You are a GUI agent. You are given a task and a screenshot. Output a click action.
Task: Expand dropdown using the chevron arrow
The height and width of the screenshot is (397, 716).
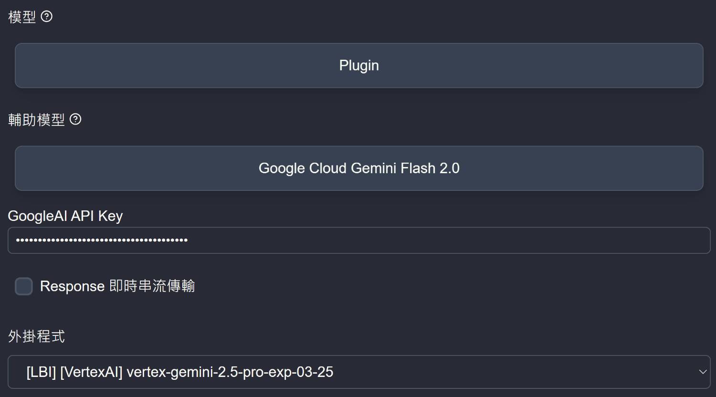point(702,372)
